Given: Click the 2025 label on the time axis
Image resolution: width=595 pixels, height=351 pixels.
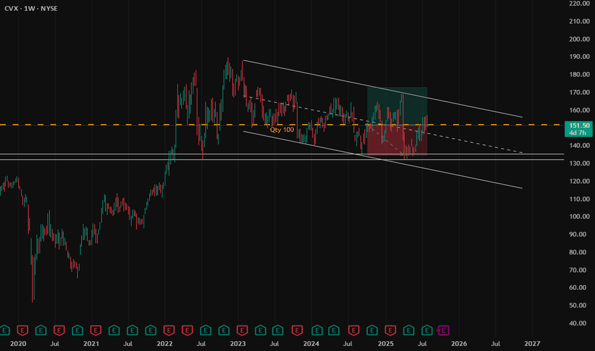Looking at the screenshot, I should (386, 344).
